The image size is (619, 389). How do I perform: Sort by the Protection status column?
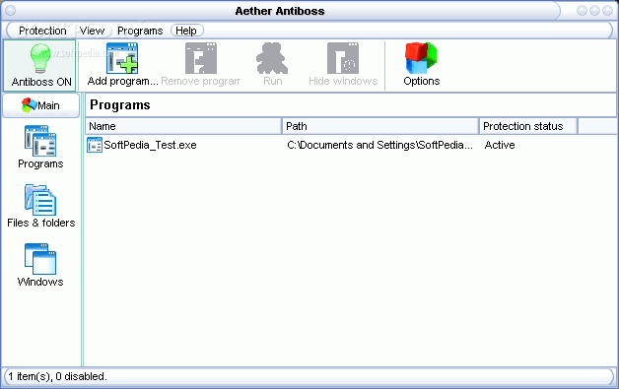pyautogui.click(x=528, y=126)
